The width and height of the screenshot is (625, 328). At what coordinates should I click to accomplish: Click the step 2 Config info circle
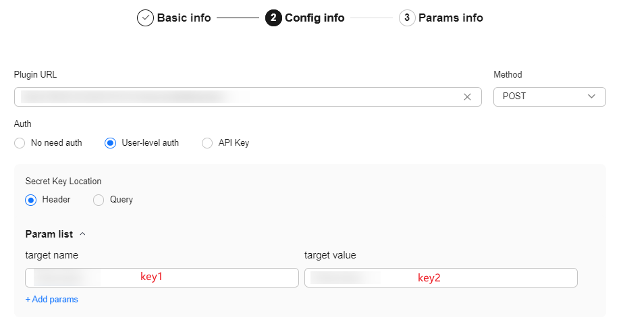273,18
